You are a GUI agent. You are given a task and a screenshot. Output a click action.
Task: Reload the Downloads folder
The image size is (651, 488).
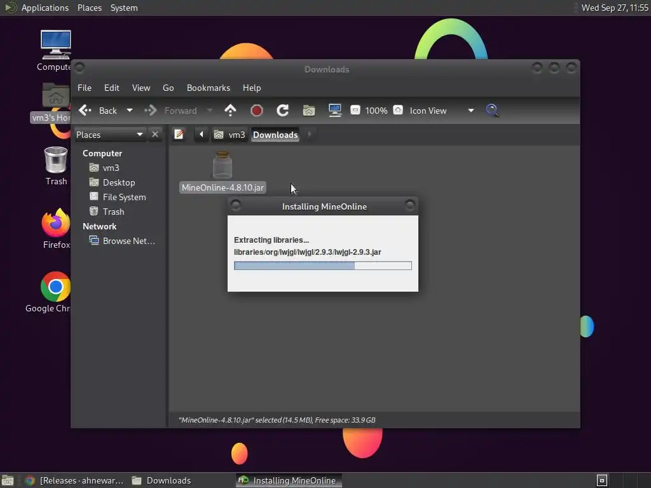tap(283, 111)
